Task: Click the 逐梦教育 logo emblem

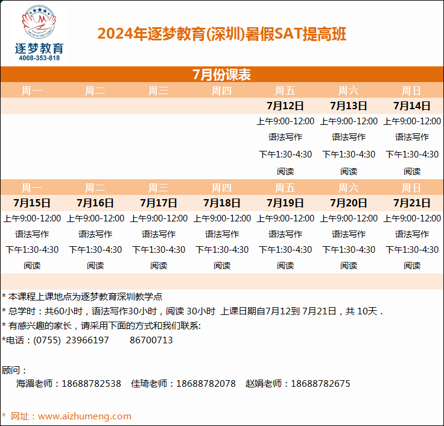Action: tap(39, 22)
